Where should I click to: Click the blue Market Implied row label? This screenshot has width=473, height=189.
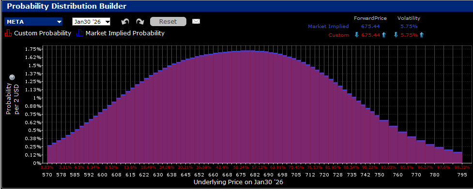(328, 27)
